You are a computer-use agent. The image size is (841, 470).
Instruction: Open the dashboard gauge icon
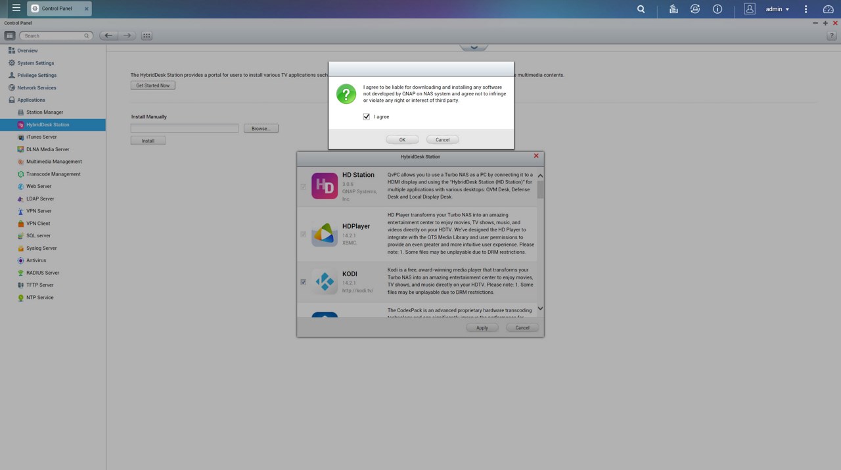click(828, 9)
